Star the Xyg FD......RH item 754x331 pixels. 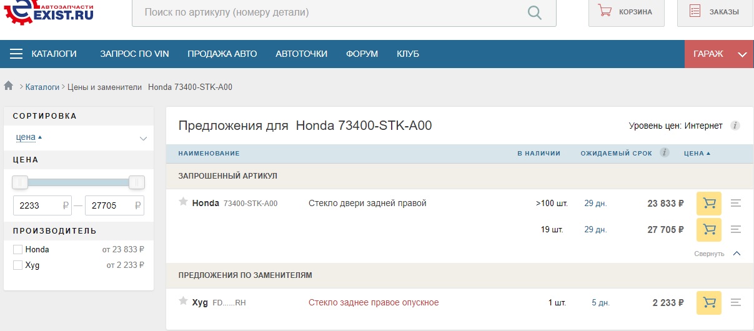tap(183, 301)
